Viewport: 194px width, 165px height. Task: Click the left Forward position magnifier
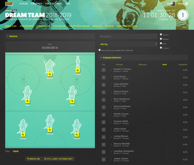click(x=23, y=135)
